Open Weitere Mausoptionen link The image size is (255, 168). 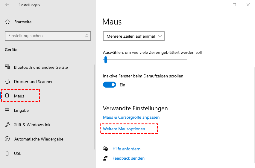pyautogui.click(x=124, y=129)
